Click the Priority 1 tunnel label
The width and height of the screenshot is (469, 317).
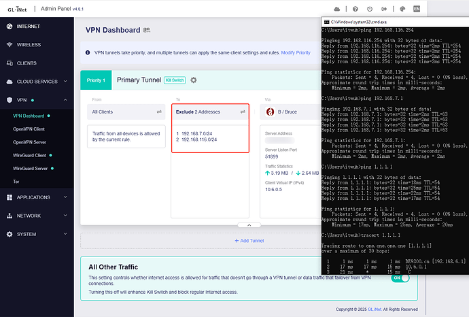coord(96,80)
